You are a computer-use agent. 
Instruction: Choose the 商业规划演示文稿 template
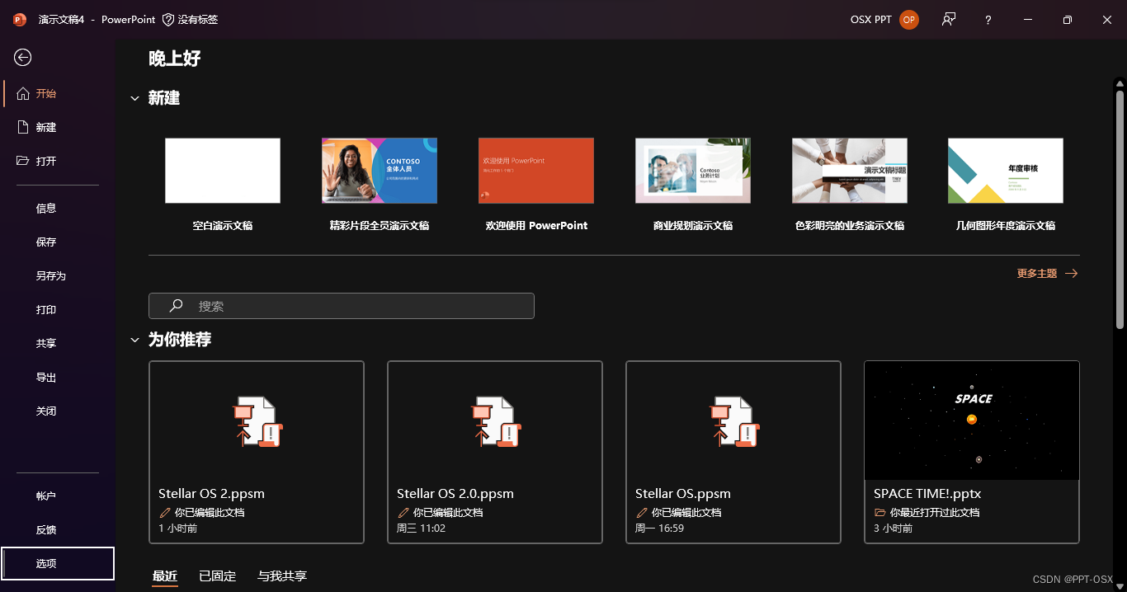693,171
